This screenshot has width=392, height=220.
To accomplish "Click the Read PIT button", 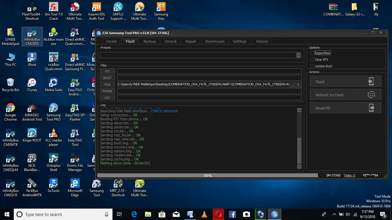I will [346, 108].
